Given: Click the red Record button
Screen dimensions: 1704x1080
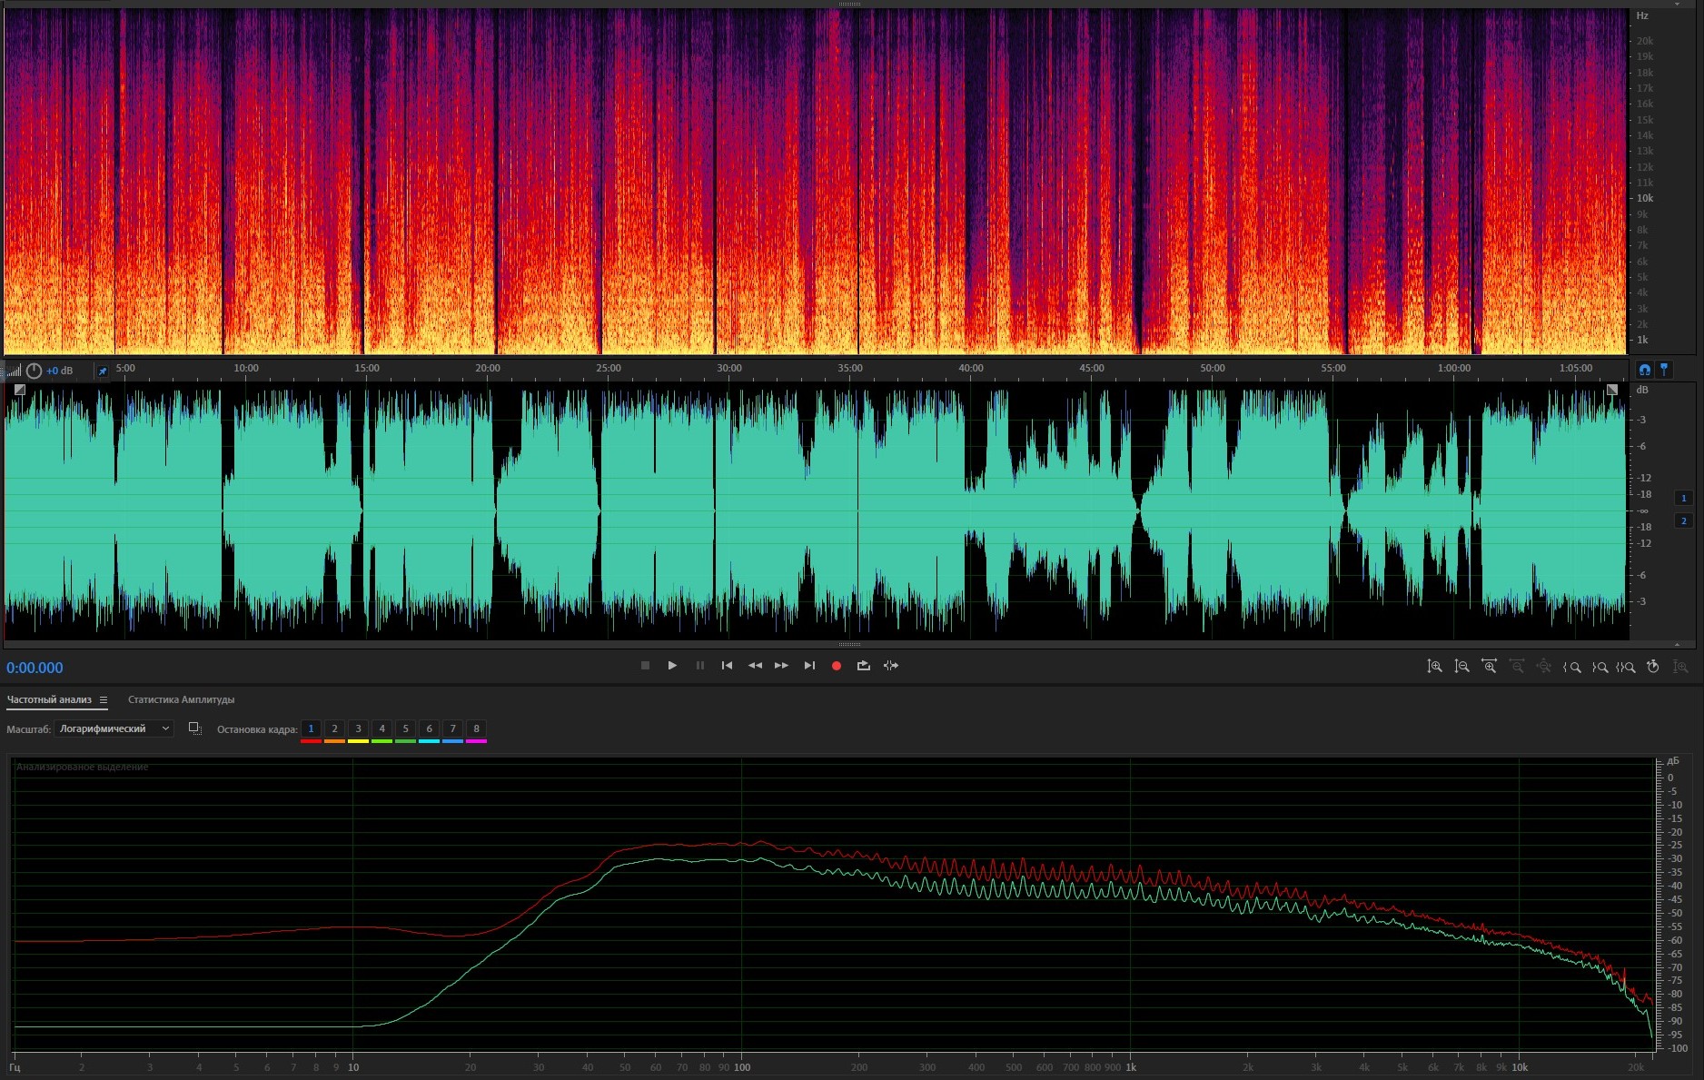Looking at the screenshot, I should 836,666.
